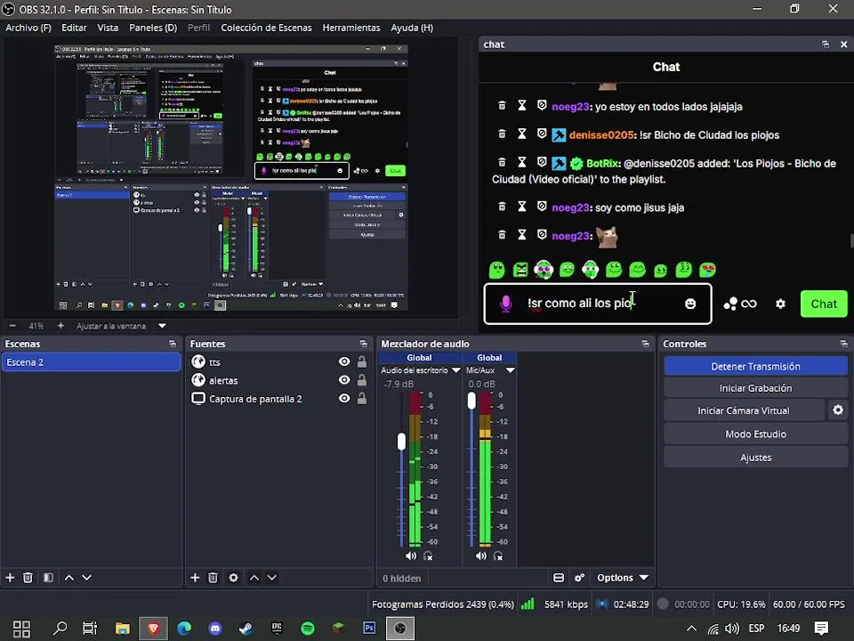
Task: Open Colección de Escenas menu
Action: (266, 28)
